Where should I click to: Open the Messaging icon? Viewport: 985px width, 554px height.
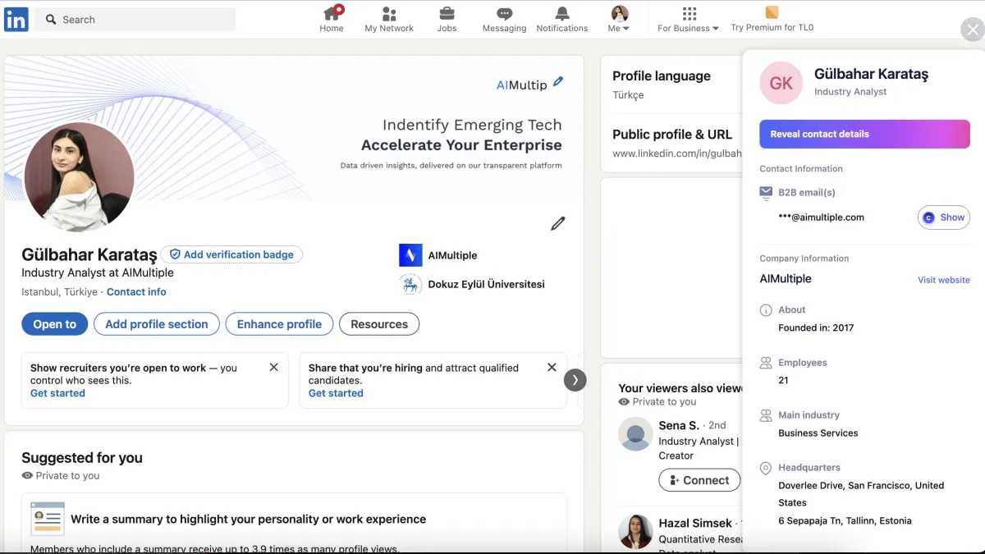coord(505,13)
